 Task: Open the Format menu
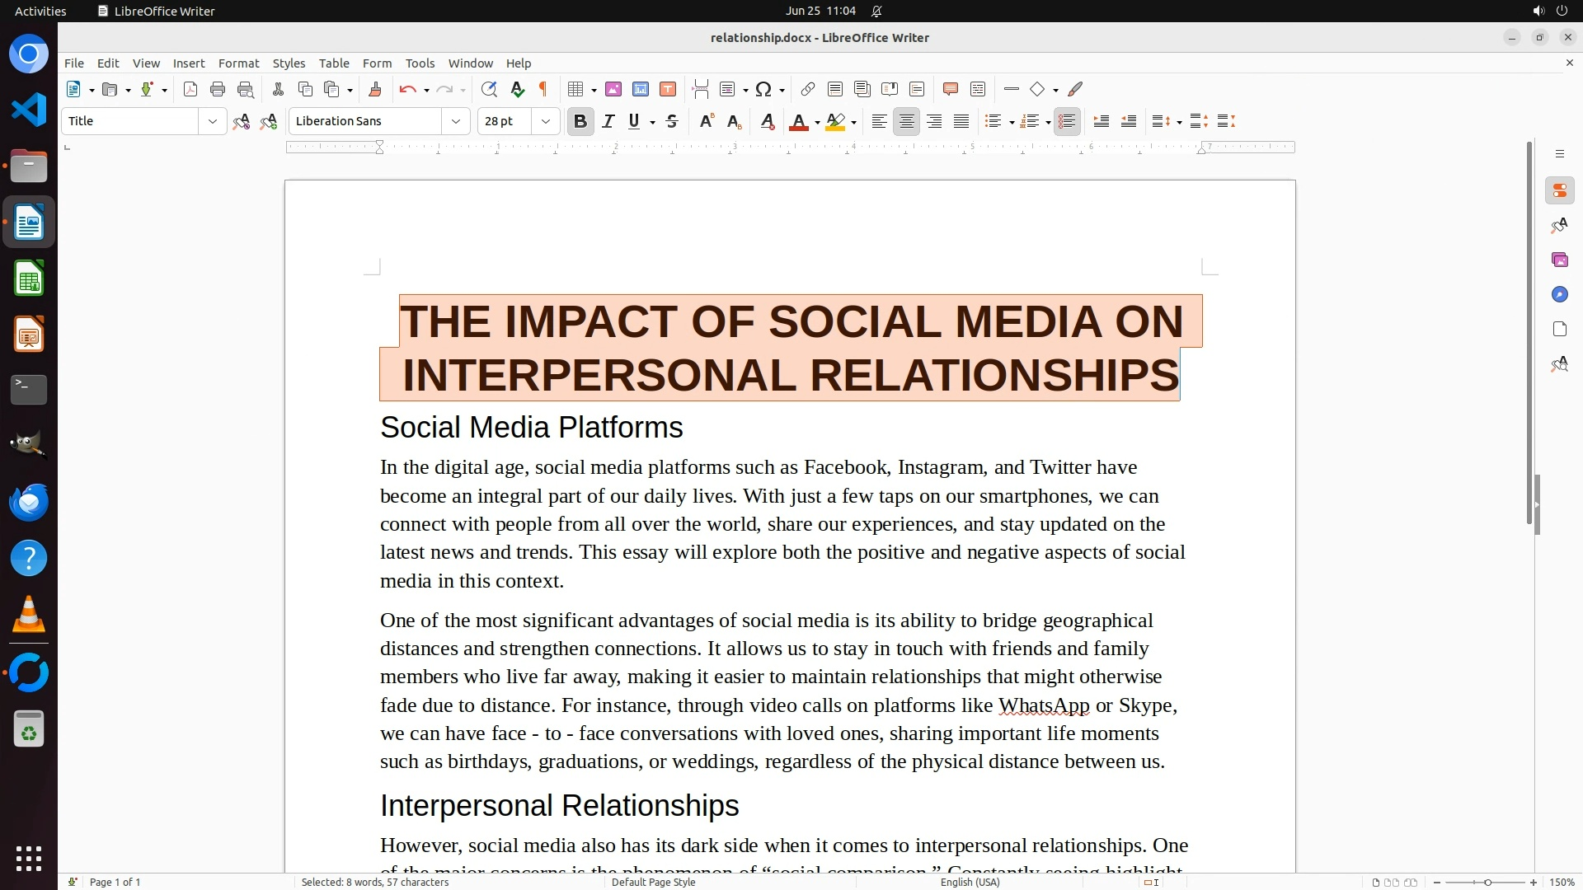coord(238,63)
